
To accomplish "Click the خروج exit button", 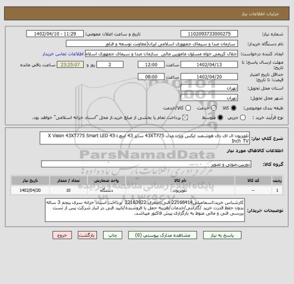I will 62,235.
